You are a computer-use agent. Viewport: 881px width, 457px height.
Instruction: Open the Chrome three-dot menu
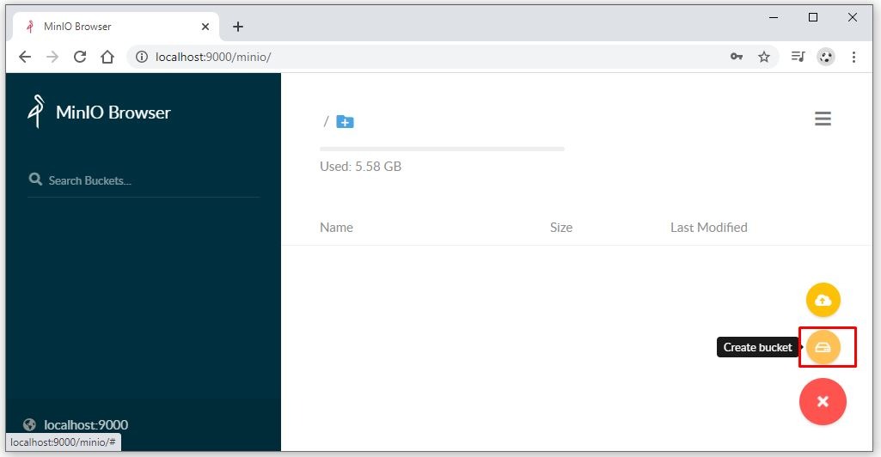[x=853, y=57]
